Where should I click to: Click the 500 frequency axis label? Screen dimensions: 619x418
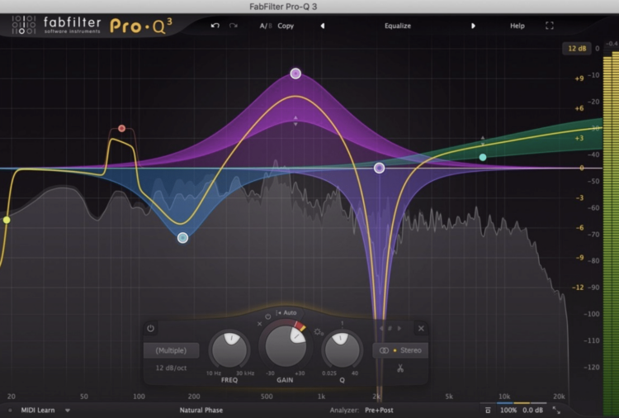267,397
